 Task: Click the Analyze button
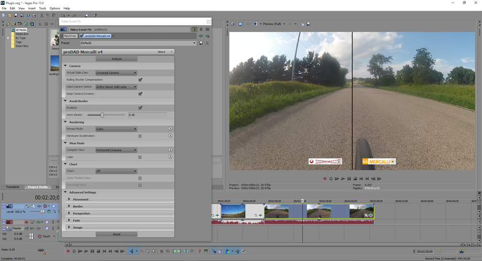click(x=117, y=59)
